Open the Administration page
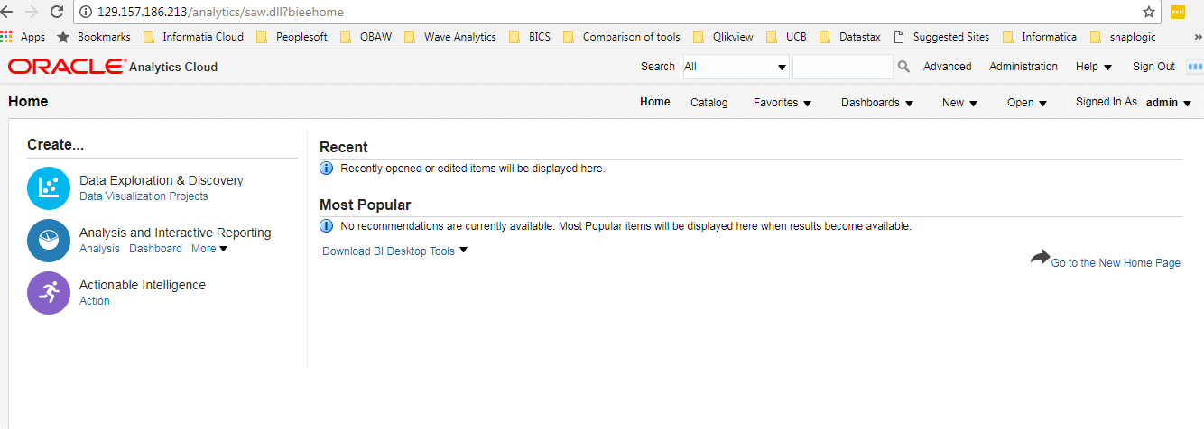The image size is (1204, 429). 1023,67
